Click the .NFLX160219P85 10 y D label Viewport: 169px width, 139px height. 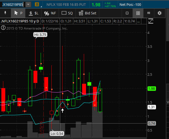pos(20,21)
